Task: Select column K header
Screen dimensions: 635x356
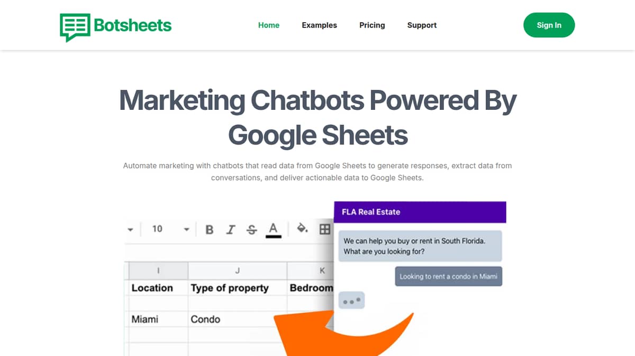Action: 311,270
